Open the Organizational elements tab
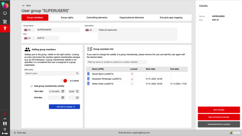 [x=132, y=18]
